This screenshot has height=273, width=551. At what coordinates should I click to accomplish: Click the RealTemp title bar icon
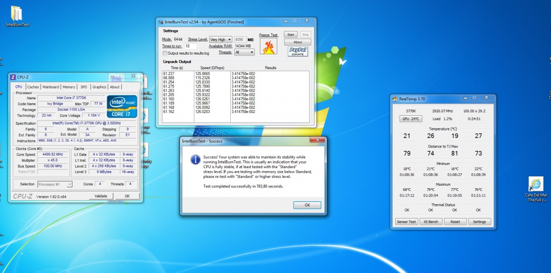tap(395, 99)
